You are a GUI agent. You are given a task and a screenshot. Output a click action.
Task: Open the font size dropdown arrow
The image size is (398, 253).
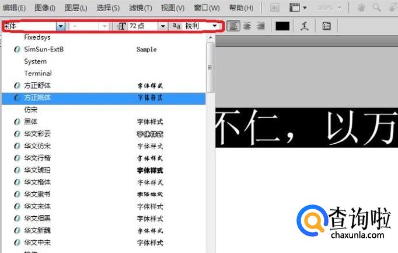[162, 26]
